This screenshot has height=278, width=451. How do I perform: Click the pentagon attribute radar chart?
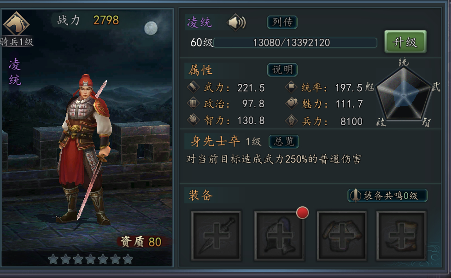pos(404,95)
